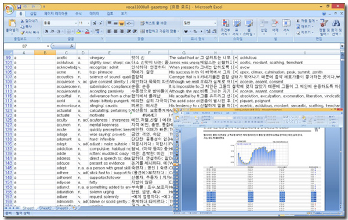Viewport: 348px width, 220px height.
Task: Click the Format Painter brush icon
Action: 23,32
